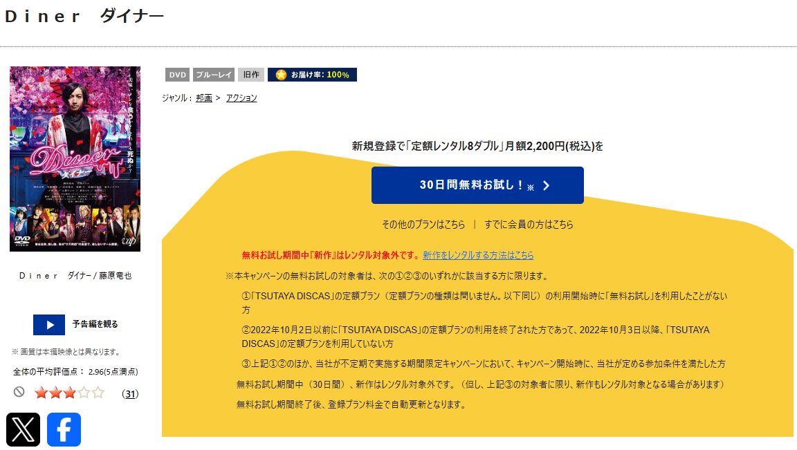Click the Diner movie poster image
The height and width of the screenshot is (450, 797).
click(75, 159)
